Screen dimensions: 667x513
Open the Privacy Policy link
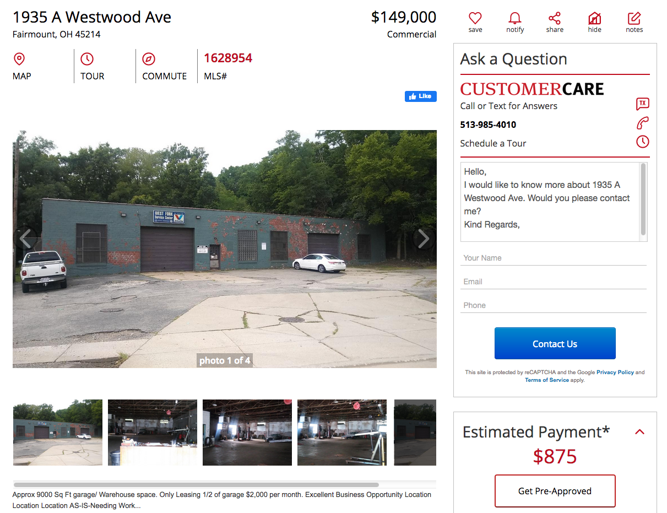point(615,372)
